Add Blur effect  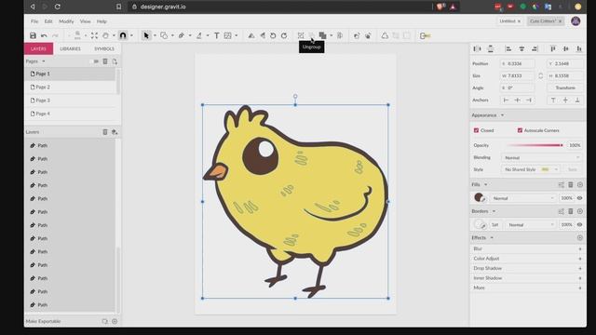[x=580, y=248]
